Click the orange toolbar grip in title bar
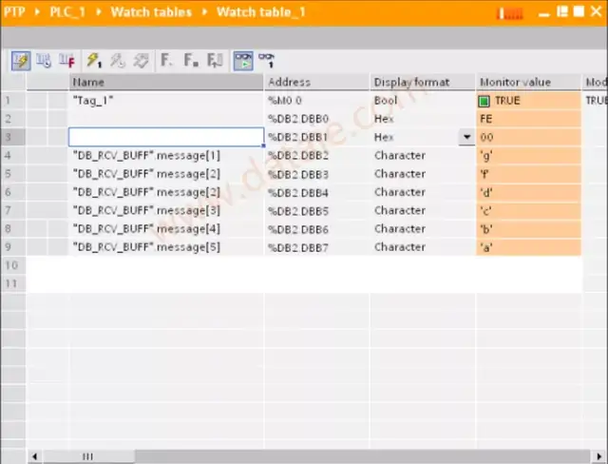The height and width of the screenshot is (464, 608). tap(510, 12)
